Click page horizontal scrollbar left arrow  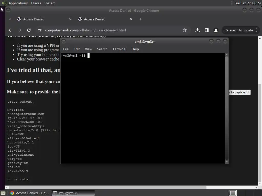tap(6, 187)
